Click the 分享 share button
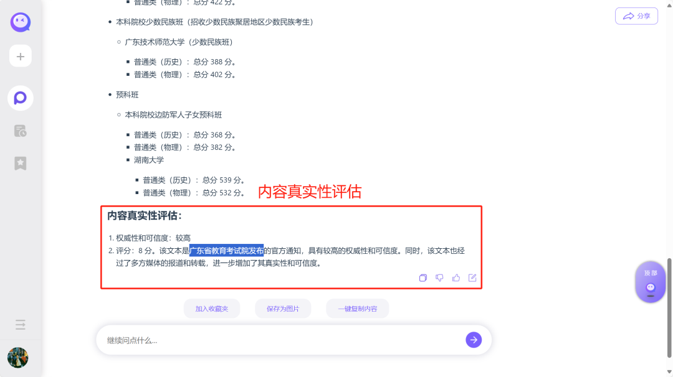 (636, 16)
